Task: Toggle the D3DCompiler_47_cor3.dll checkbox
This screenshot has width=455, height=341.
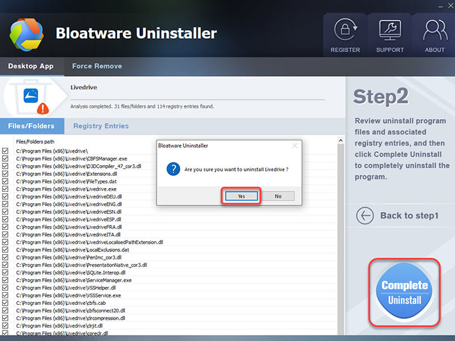Action: coord(5,166)
